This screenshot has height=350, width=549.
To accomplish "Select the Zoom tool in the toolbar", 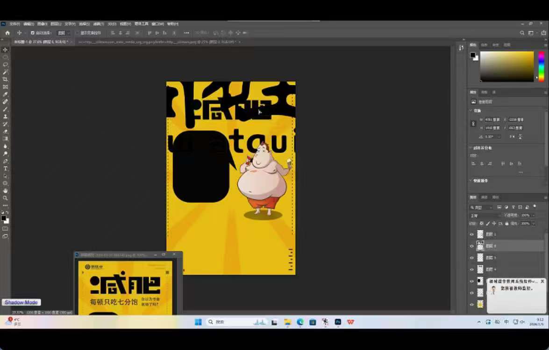I will point(6,198).
